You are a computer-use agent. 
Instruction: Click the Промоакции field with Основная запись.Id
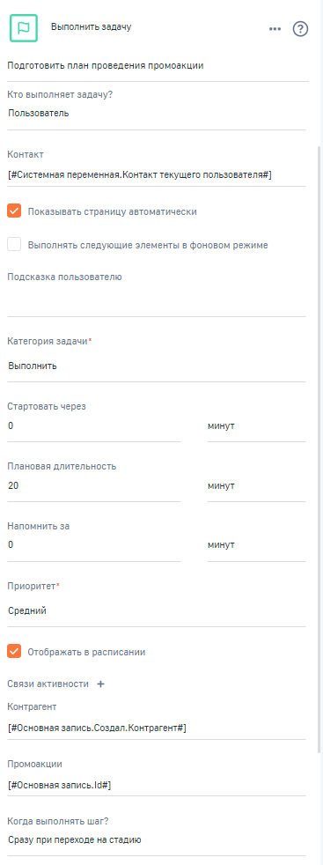157,785
